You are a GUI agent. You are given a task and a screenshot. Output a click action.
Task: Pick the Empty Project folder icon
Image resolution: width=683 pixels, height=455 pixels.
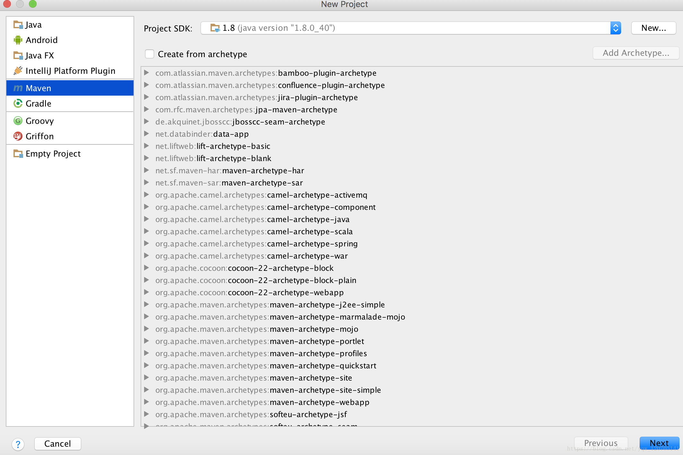click(18, 154)
